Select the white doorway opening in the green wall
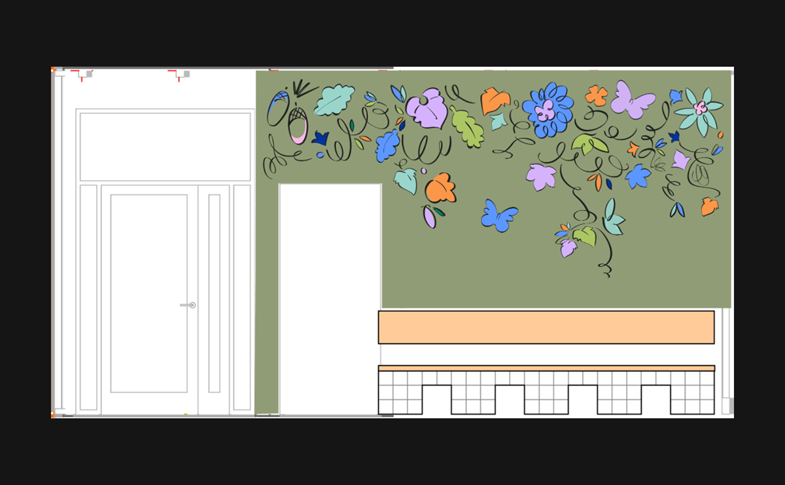 point(330,298)
